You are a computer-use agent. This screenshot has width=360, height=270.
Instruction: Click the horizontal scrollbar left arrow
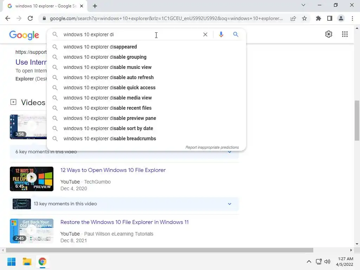coord(2,250)
